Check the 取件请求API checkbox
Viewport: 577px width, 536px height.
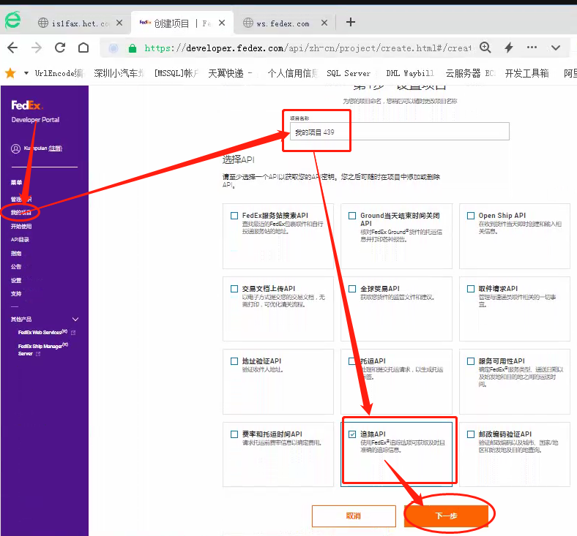coord(471,289)
